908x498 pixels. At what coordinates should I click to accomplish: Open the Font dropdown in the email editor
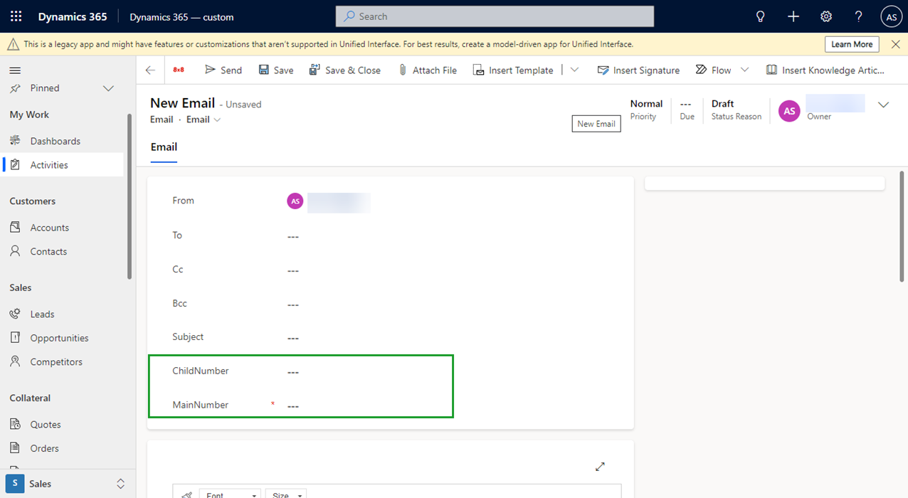229,494
